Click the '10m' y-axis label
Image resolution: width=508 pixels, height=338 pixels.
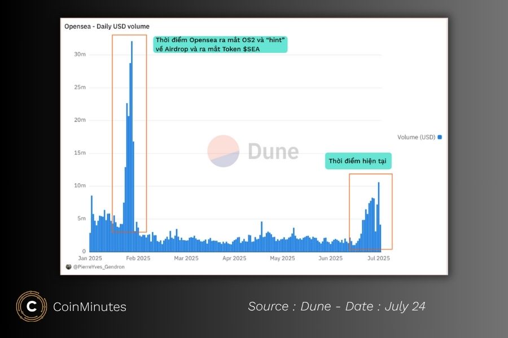[x=80, y=186]
